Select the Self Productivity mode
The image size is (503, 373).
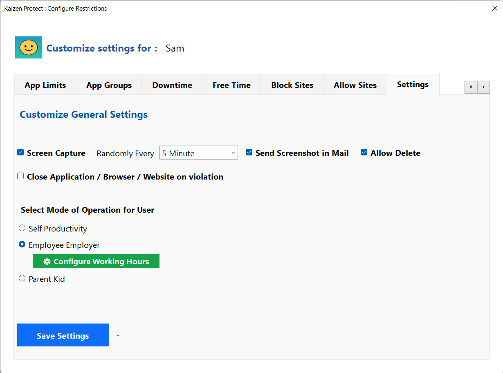click(x=22, y=228)
